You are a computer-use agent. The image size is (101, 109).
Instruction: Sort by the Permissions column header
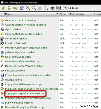(81, 14)
